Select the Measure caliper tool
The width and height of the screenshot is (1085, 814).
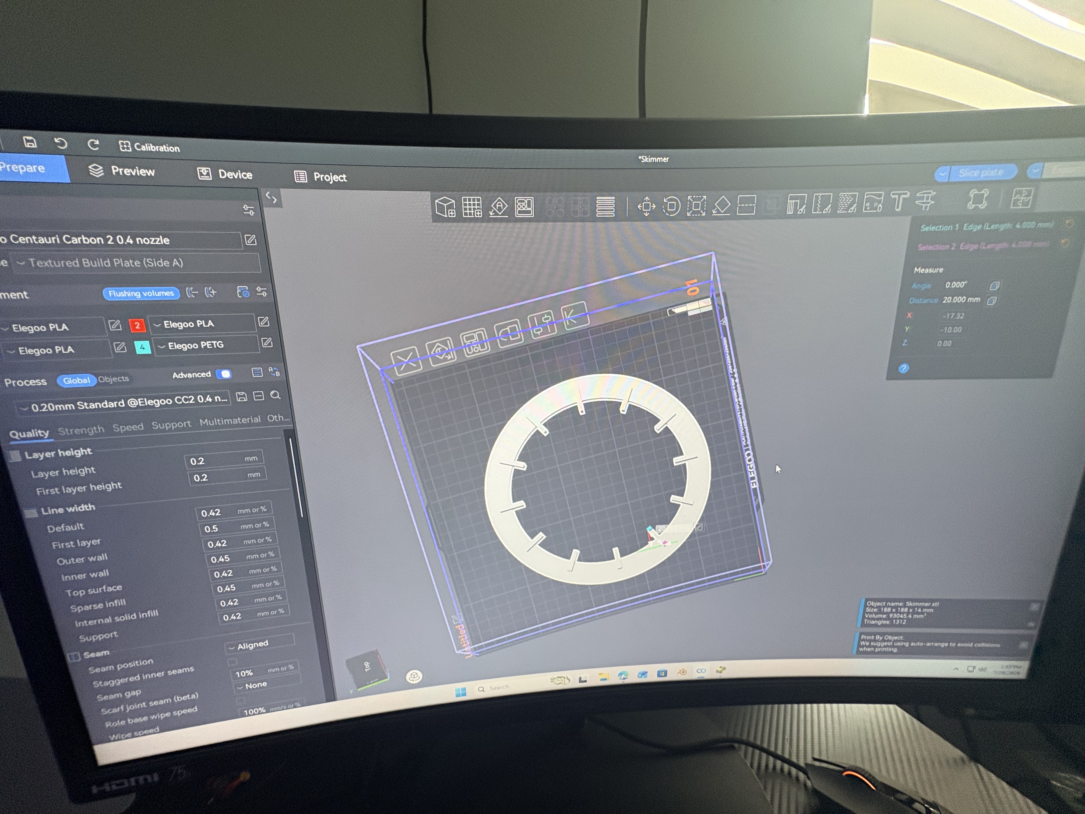click(x=925, y=200)
